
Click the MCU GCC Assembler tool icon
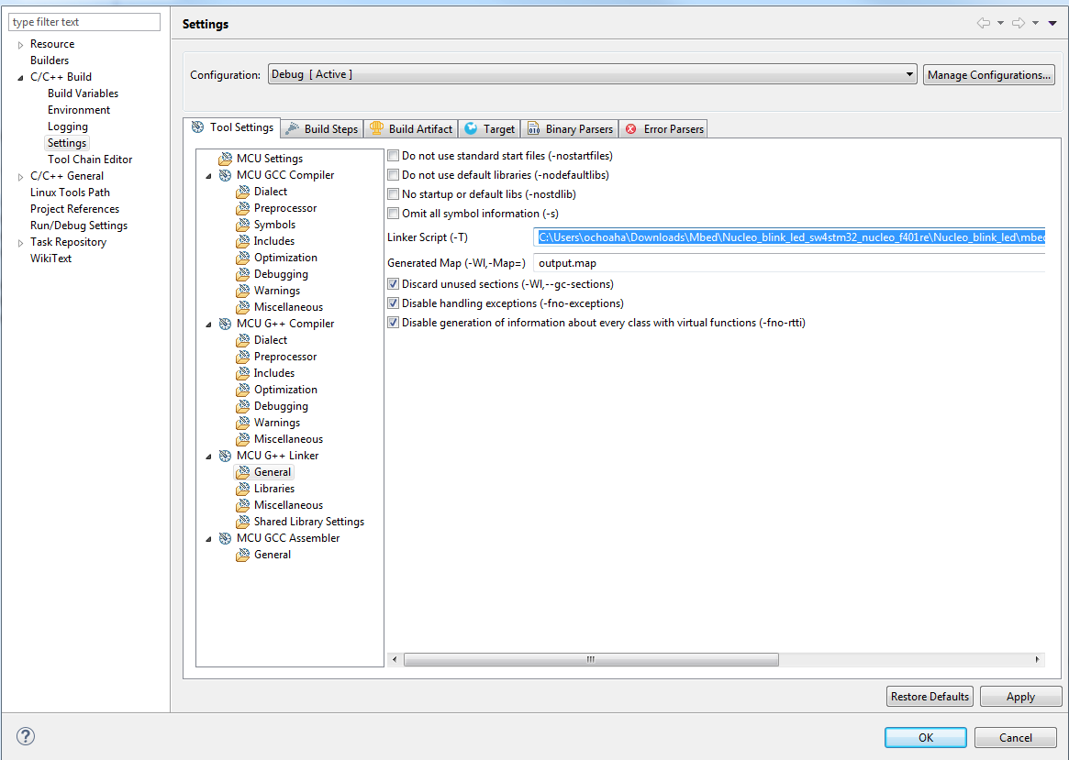[225, 538]
